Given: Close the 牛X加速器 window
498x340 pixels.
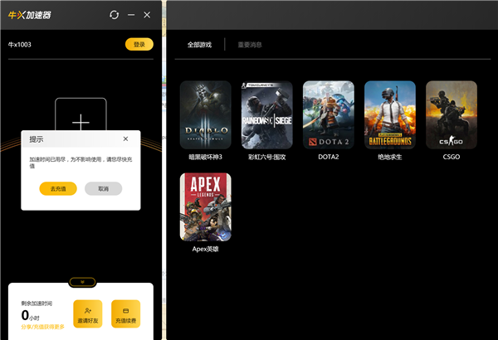Looking at the screenshot, I should tap(147, 15).
